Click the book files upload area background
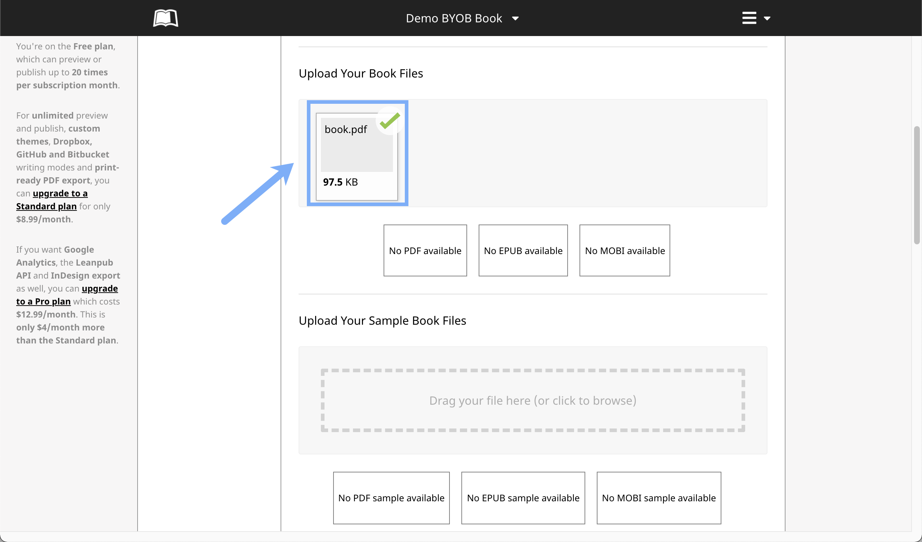Image resolution: width=922 pixels, height=542 pixels. coord(585,153)
